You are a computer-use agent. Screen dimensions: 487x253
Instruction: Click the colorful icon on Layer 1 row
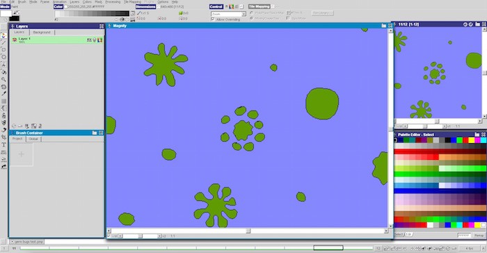tap(99, 40)
